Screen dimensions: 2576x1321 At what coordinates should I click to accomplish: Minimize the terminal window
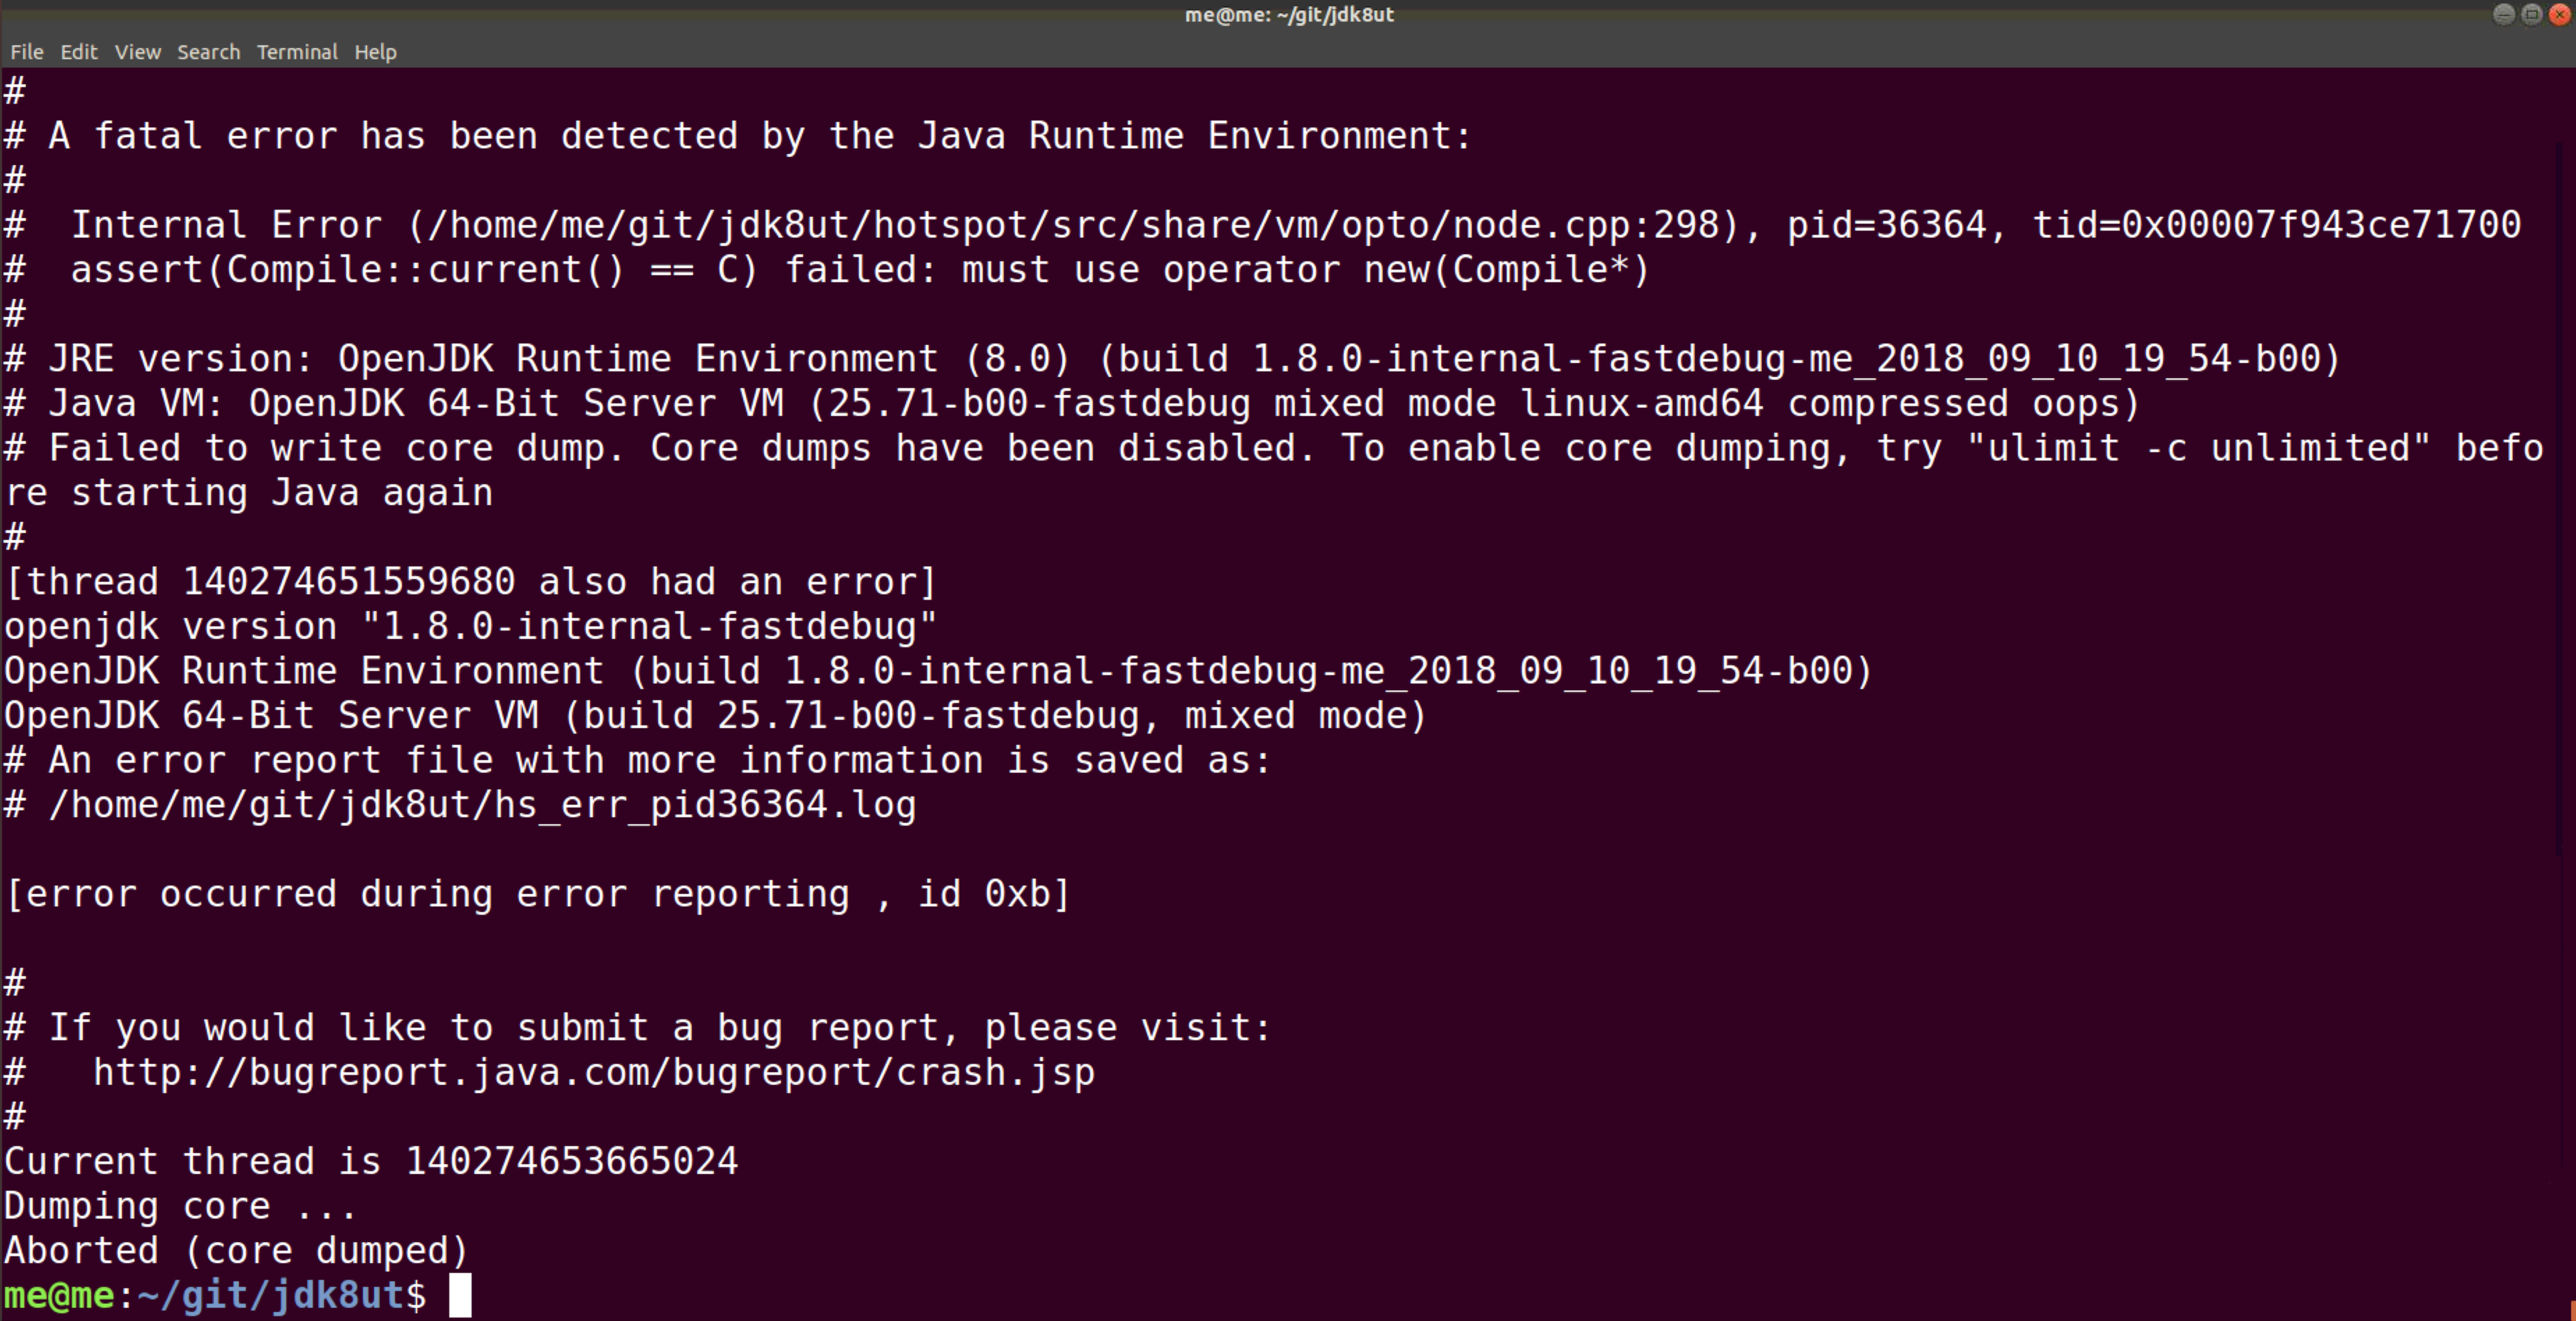point(2503,14)
